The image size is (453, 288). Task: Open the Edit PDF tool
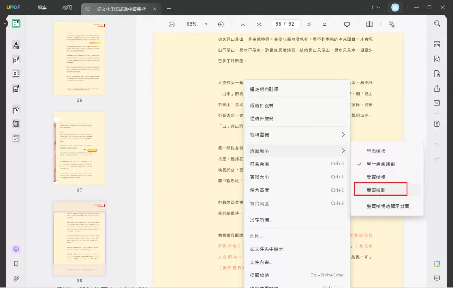pyautogui.click(x=16, y=60)
